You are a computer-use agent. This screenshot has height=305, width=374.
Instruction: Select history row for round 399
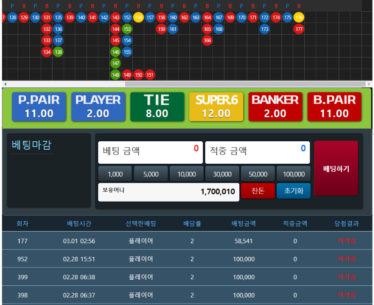[x=187, y=277]
